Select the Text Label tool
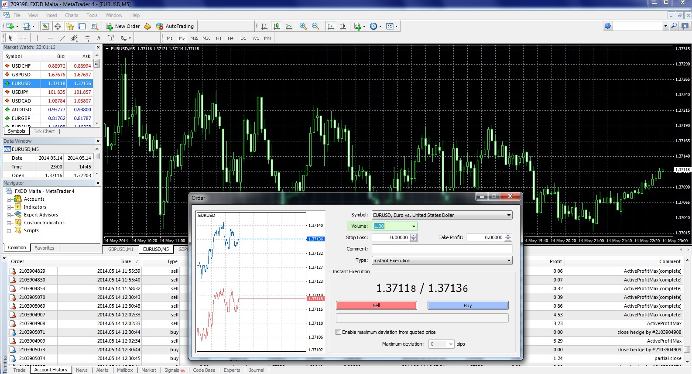Image resolution: width=692 pixels, height=374 pixels. (x=111, y=38)
